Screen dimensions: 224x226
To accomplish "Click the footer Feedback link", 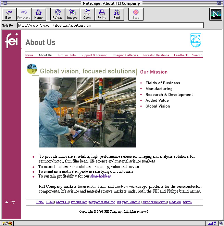I will click(175, 202).
